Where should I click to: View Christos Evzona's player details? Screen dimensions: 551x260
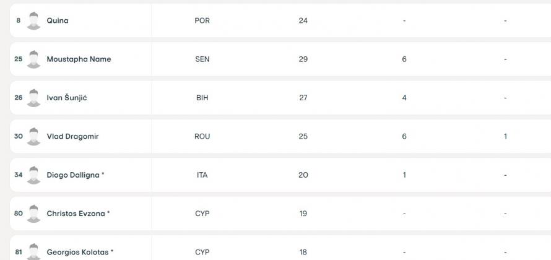click(78, 214)
